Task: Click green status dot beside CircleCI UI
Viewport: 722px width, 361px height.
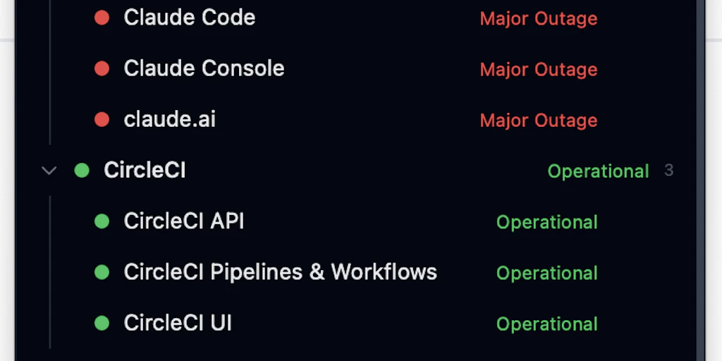Action: [x=102, y=323]
